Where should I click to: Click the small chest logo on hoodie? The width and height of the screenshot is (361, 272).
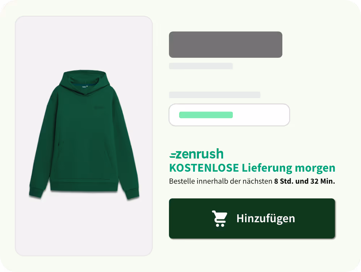coord(99,108)
